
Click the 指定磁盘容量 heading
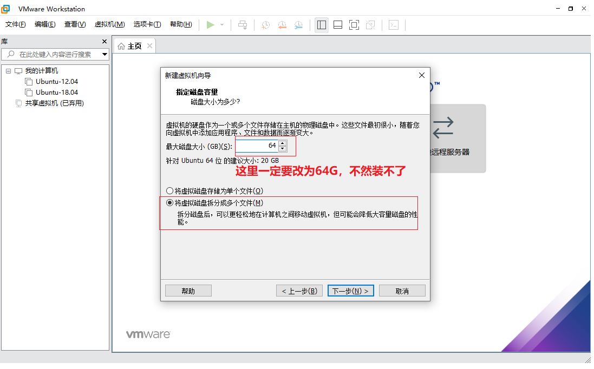click(x=197, y=92)
